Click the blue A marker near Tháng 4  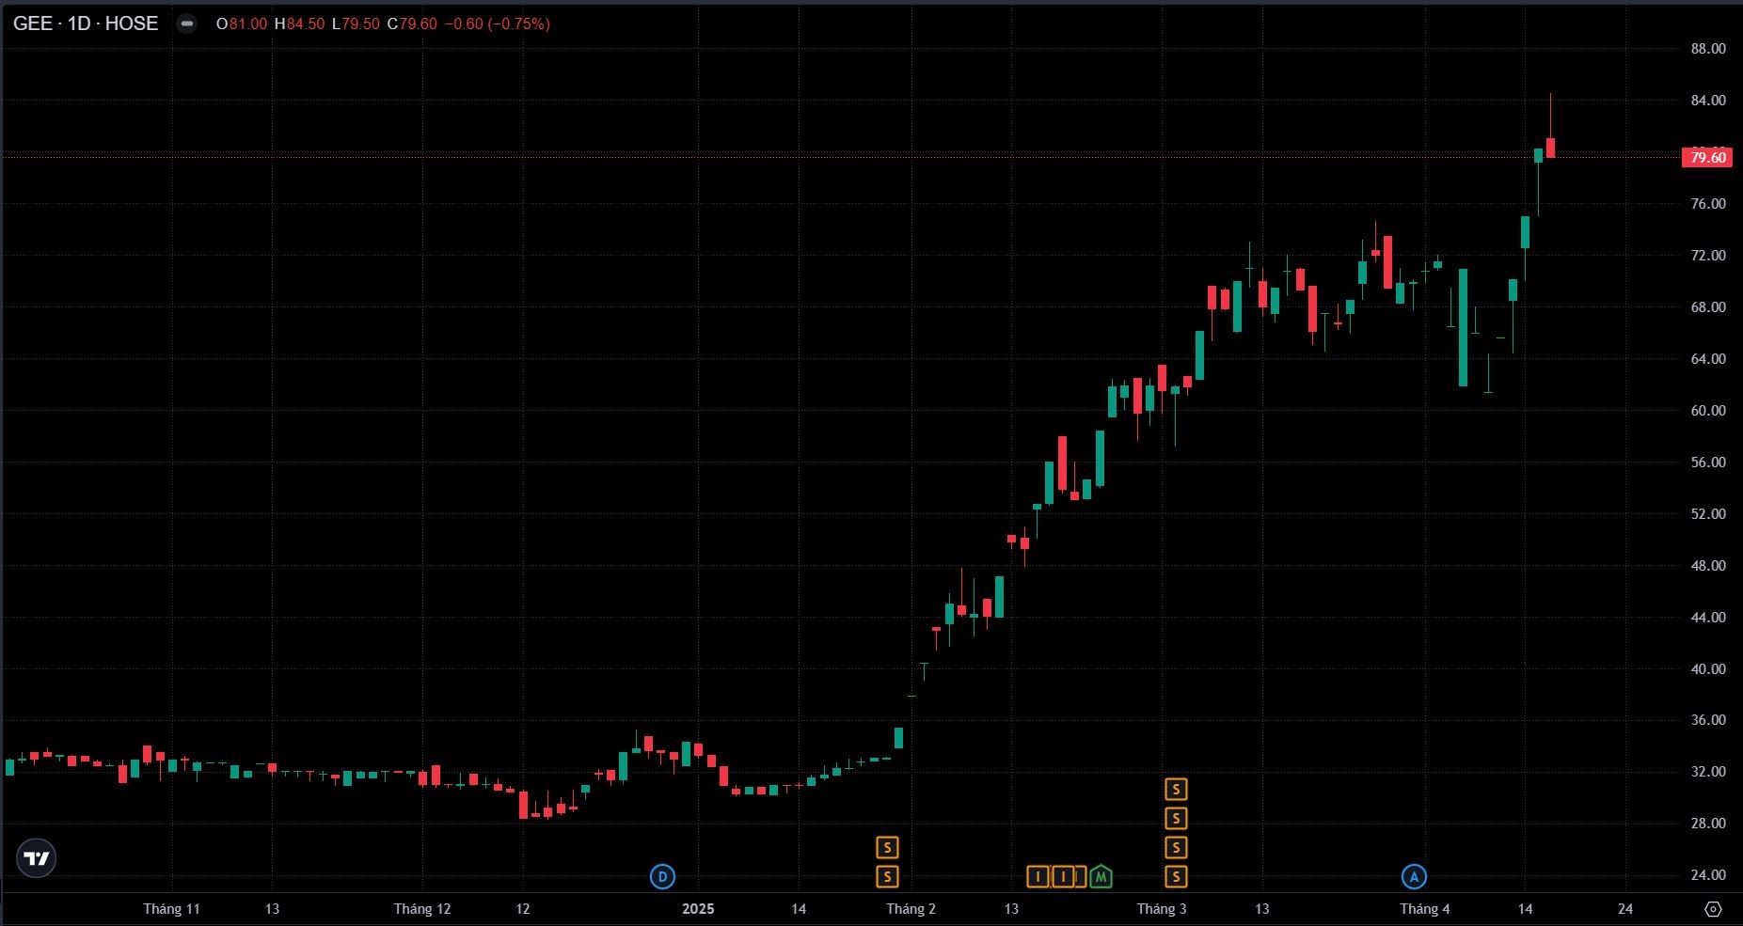(1414, 877)
